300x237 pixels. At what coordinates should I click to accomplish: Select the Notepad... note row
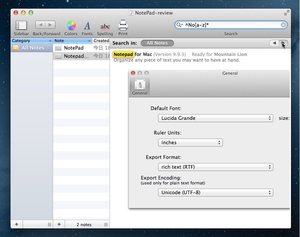81,56
